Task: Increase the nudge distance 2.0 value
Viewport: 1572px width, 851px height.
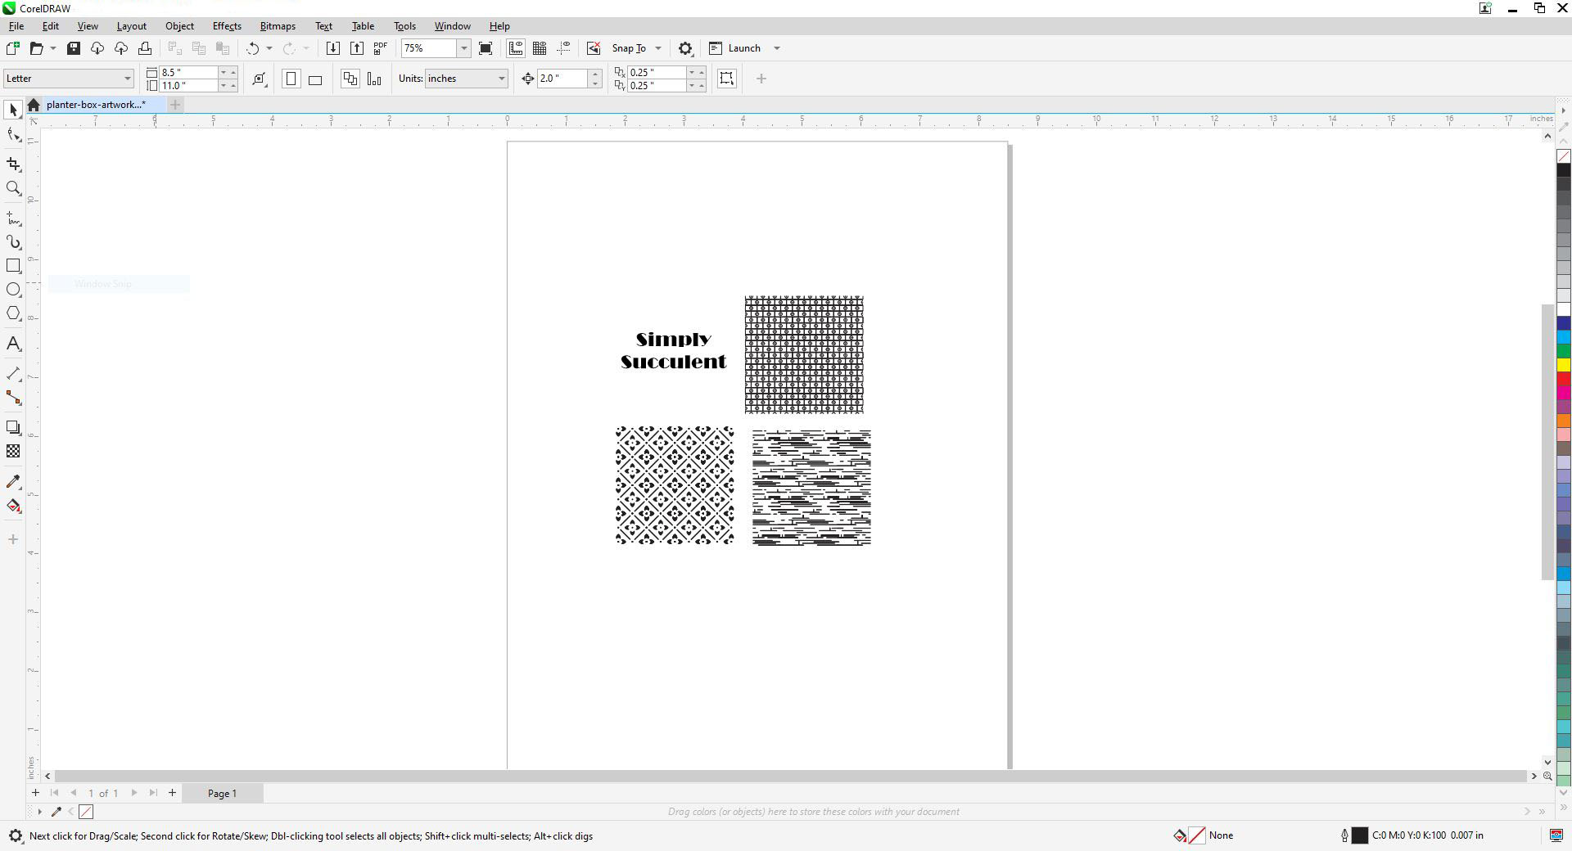Action: pos(595,74)
